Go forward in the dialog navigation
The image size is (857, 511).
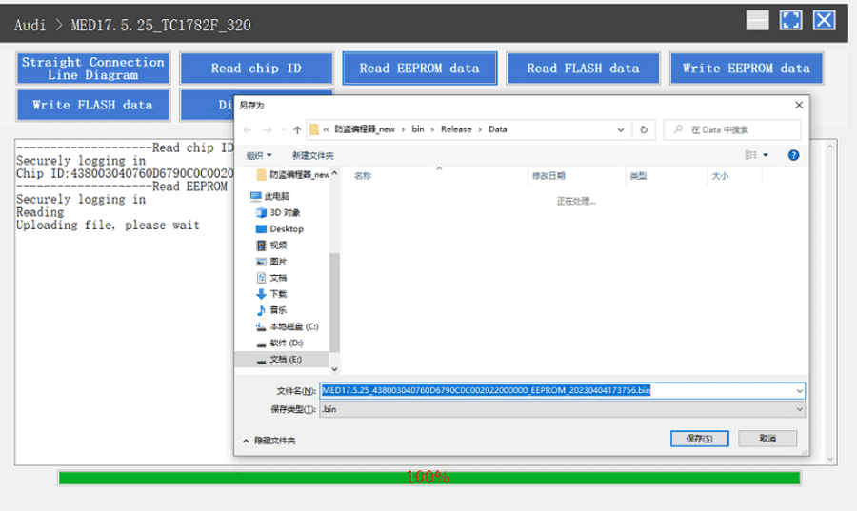point(268,129)
